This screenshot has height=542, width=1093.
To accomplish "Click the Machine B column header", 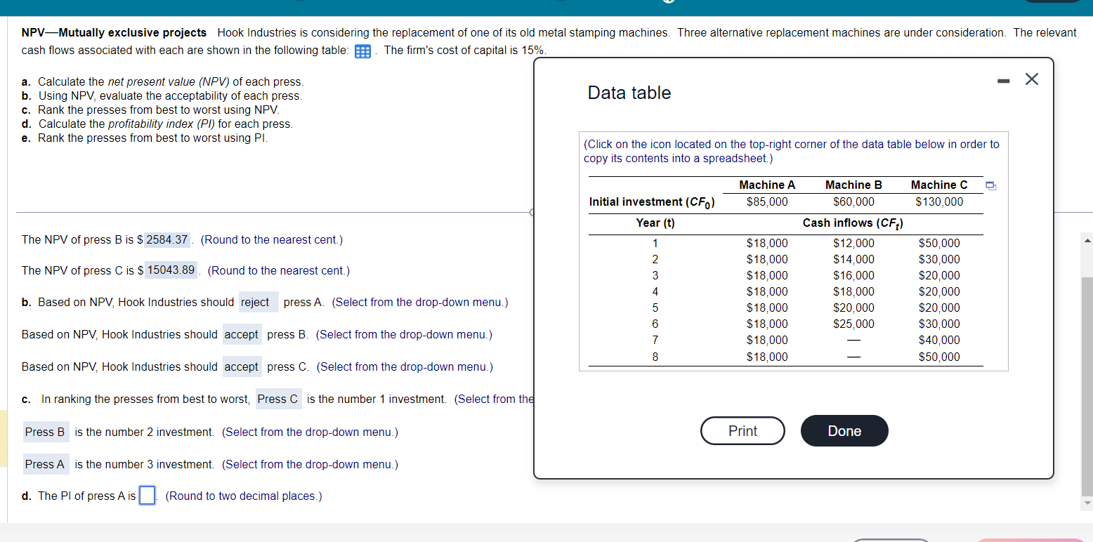I will [x=853, y=185].
